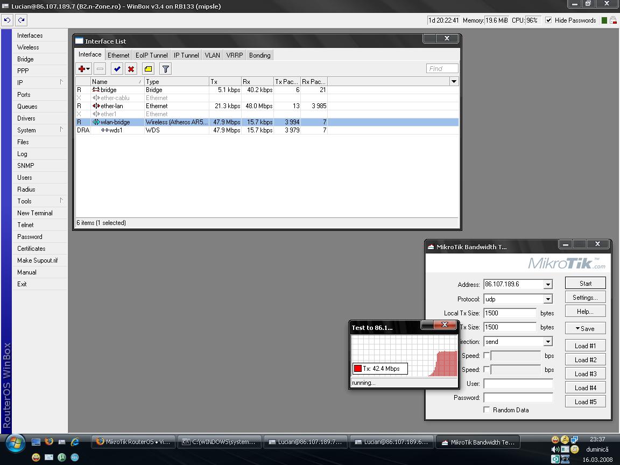Toggle the Hide Passwords checkbox

[548, 20]
